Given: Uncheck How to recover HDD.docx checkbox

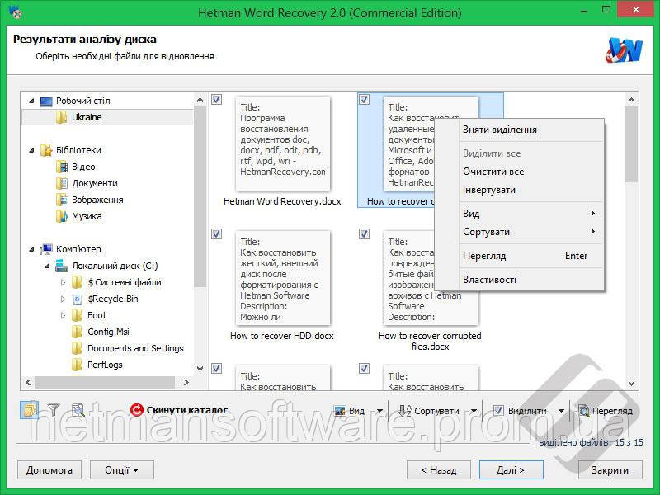Looking at the screenshot, I should click(x=216, y=233).
